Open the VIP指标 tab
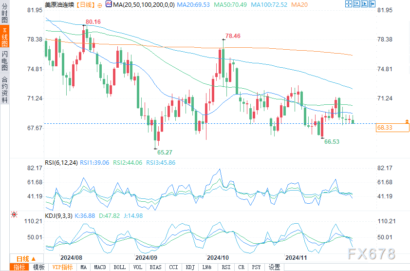Screen dimensions: 410x271 click(x=62, y=267)
